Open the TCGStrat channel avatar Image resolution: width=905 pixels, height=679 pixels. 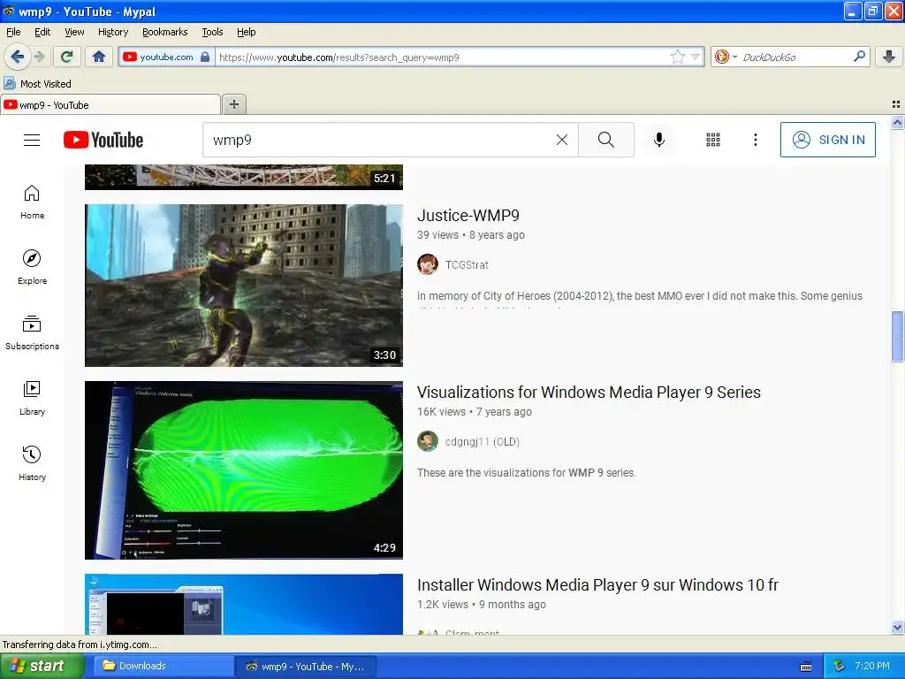(x=428, y=264)
